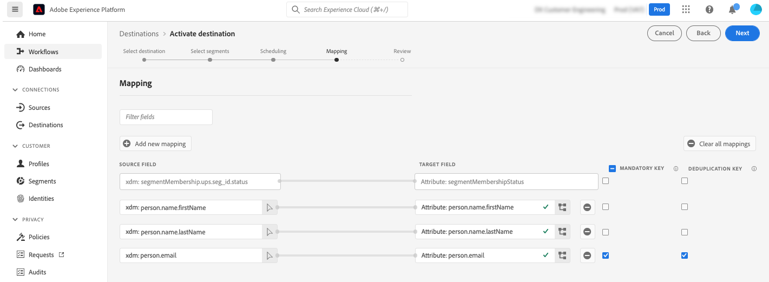Open the application switcher grid

point(686,10)
